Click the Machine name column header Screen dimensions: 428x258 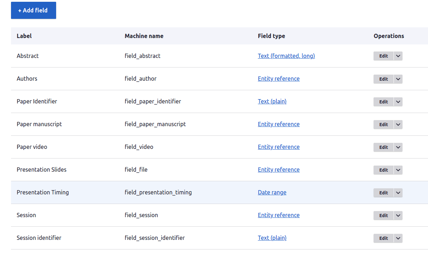click(144, 36)
